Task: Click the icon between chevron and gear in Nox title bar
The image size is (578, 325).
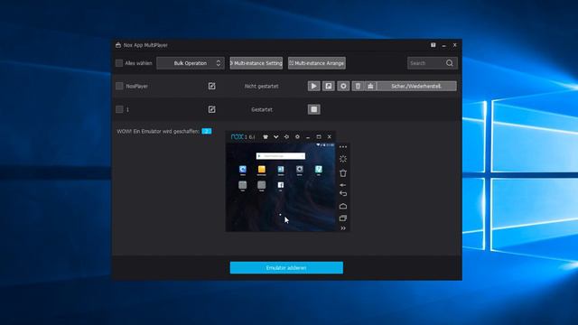Action: coord(286,136)
